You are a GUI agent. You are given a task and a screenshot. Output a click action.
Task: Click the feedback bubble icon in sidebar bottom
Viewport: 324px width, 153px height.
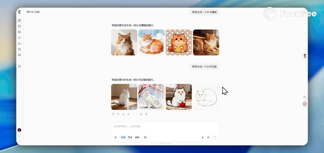[20, 136]
